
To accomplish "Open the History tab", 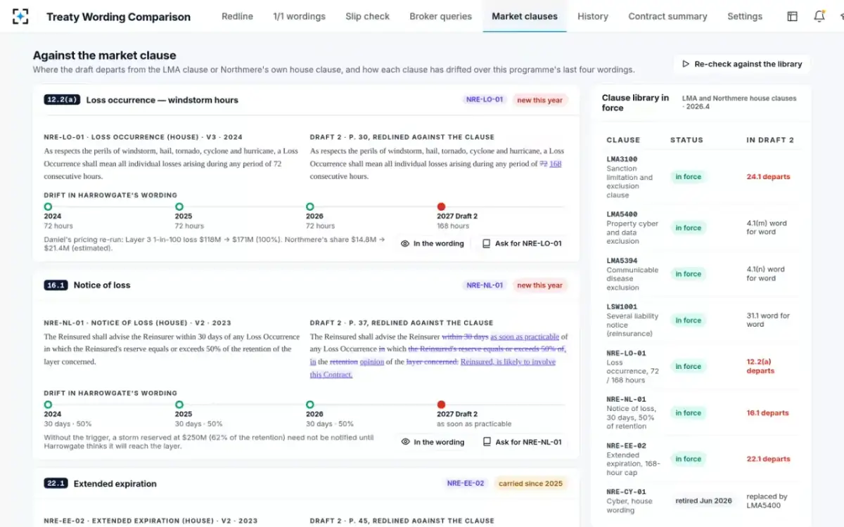I will click(x=593, y=16).
